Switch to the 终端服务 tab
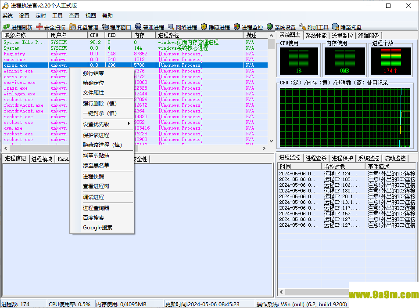 pos(369,36)
